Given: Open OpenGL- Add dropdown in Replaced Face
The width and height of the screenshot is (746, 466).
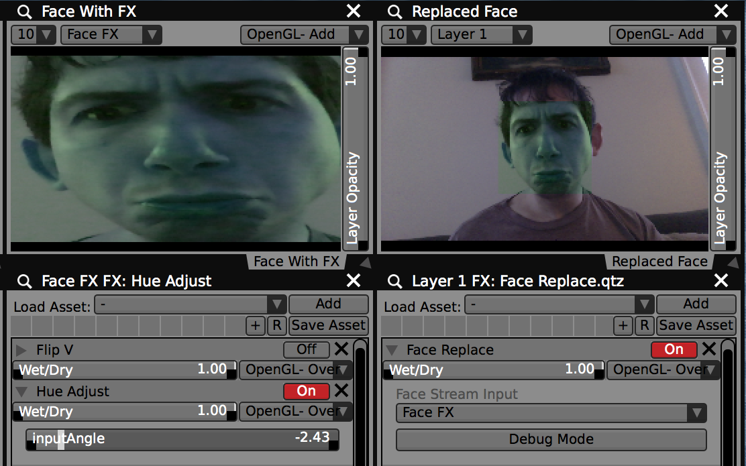Looking at the screenshot, I should tap(673, 35).
